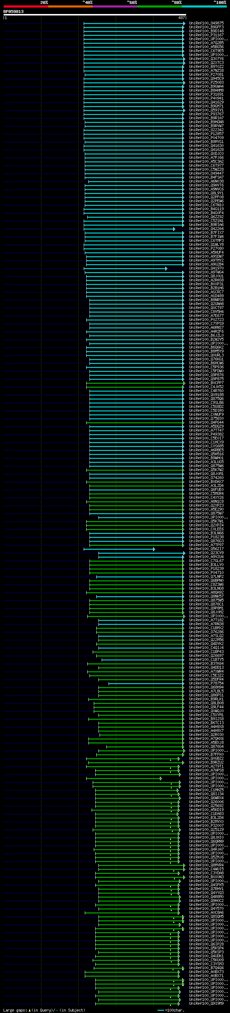Open hit UniRef100_A5BG56

[x=206, y=47]
